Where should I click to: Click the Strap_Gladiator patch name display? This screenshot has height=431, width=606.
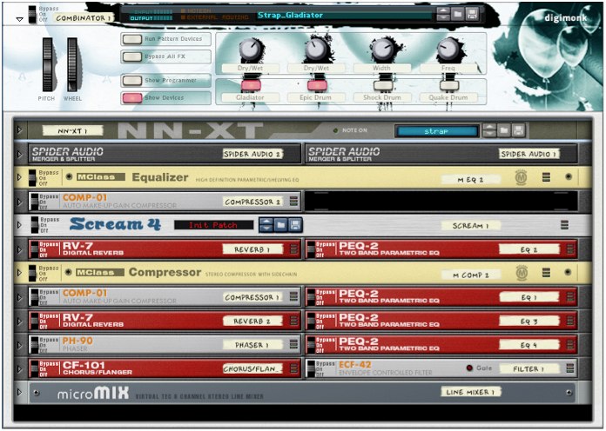point(344,16)
